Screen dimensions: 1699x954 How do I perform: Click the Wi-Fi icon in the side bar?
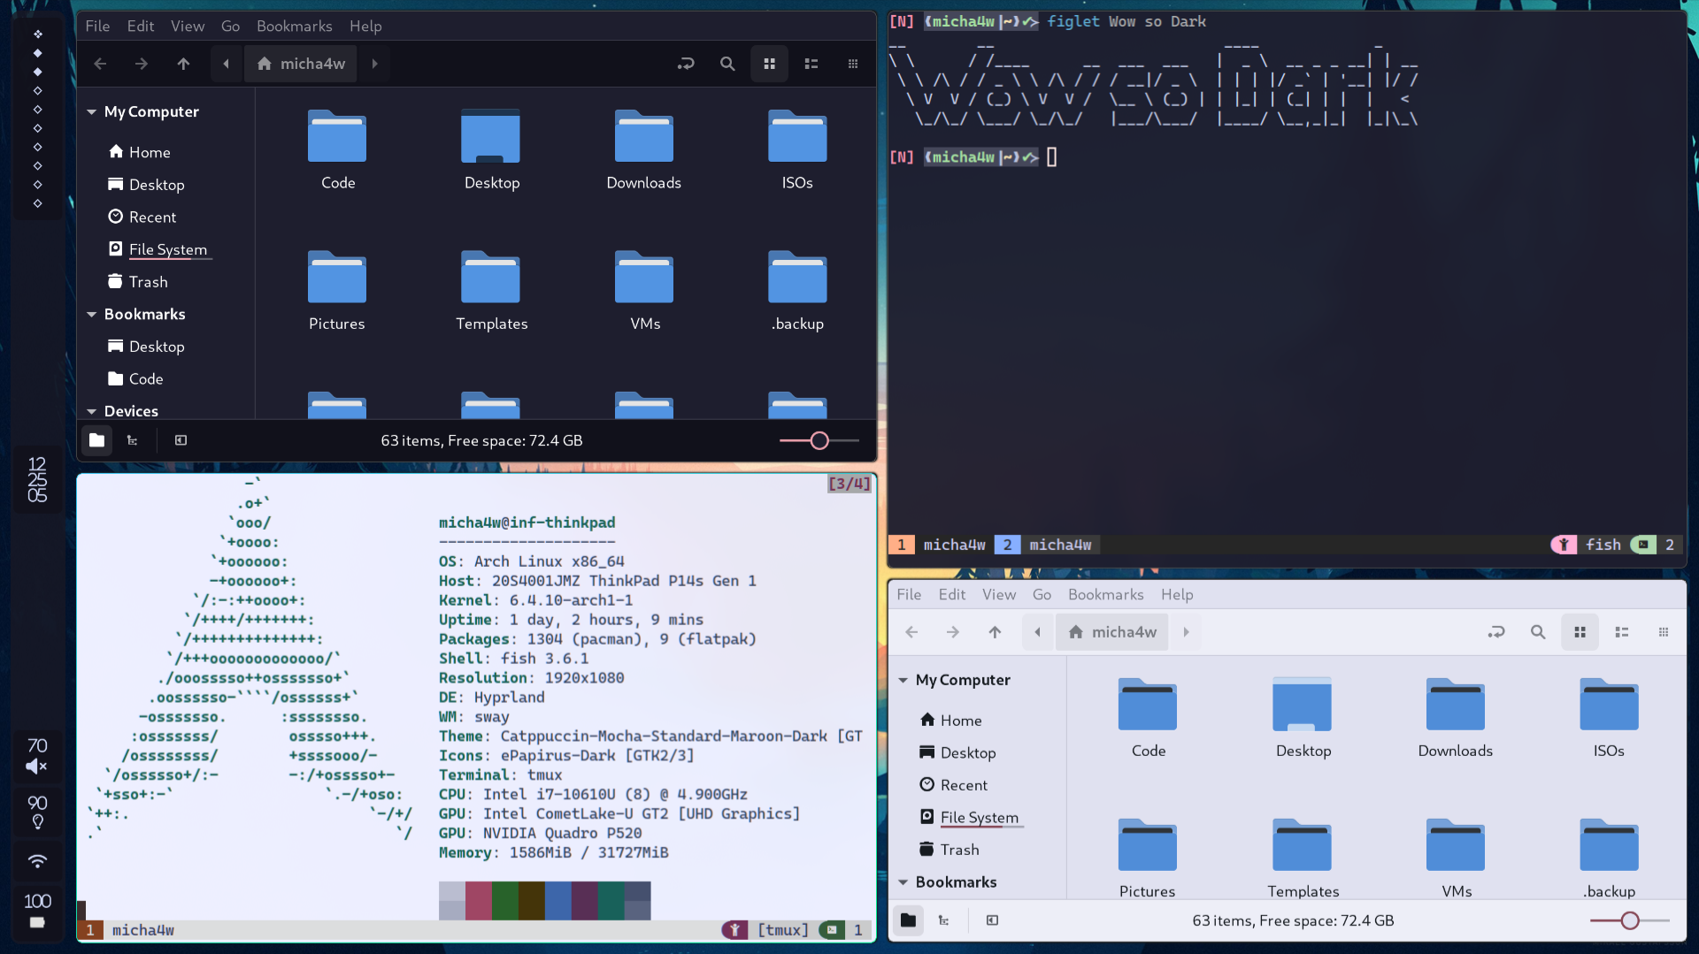tap(36, 861)
